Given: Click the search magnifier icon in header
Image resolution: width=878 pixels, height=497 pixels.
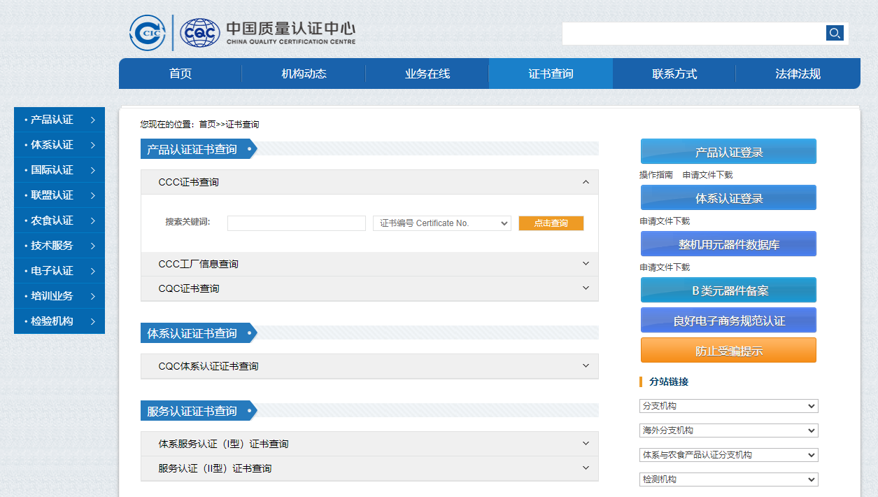Looking at the screenshot, I should (835, 33).
